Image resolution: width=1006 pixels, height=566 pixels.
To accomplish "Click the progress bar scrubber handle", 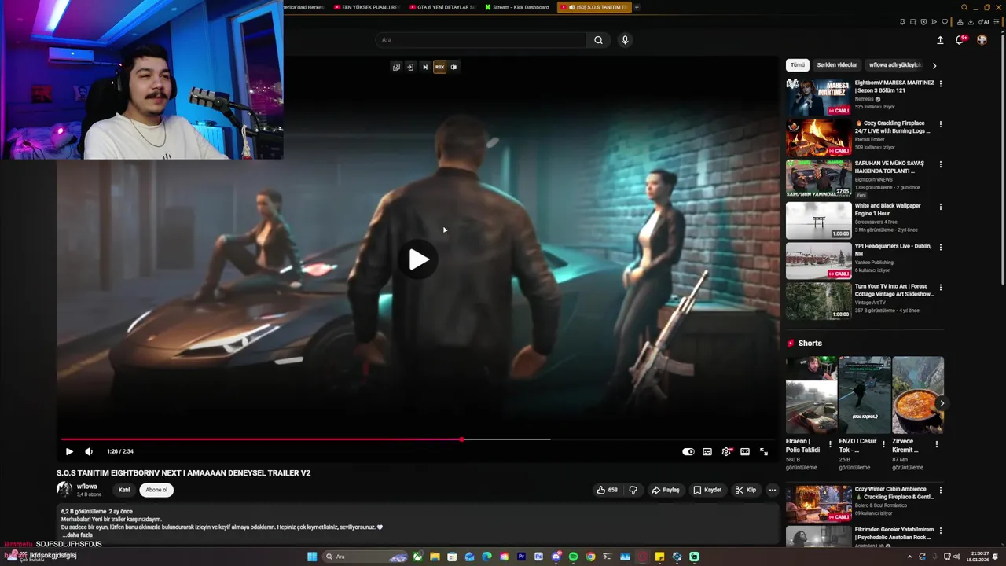I will [461, 439].
